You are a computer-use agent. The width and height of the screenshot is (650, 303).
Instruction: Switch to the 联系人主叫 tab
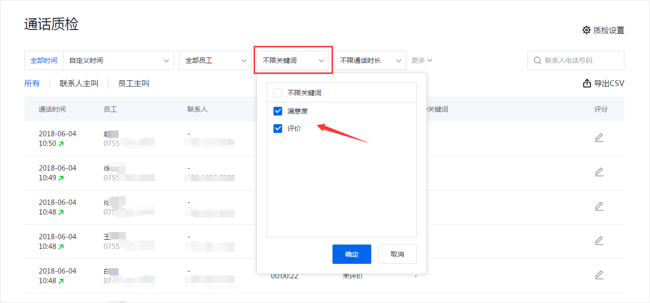pyautogui.click(x=79, y=84)
